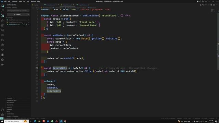Open Google Chrome from the taskbar
219x123 pixels.
[65, 121]
